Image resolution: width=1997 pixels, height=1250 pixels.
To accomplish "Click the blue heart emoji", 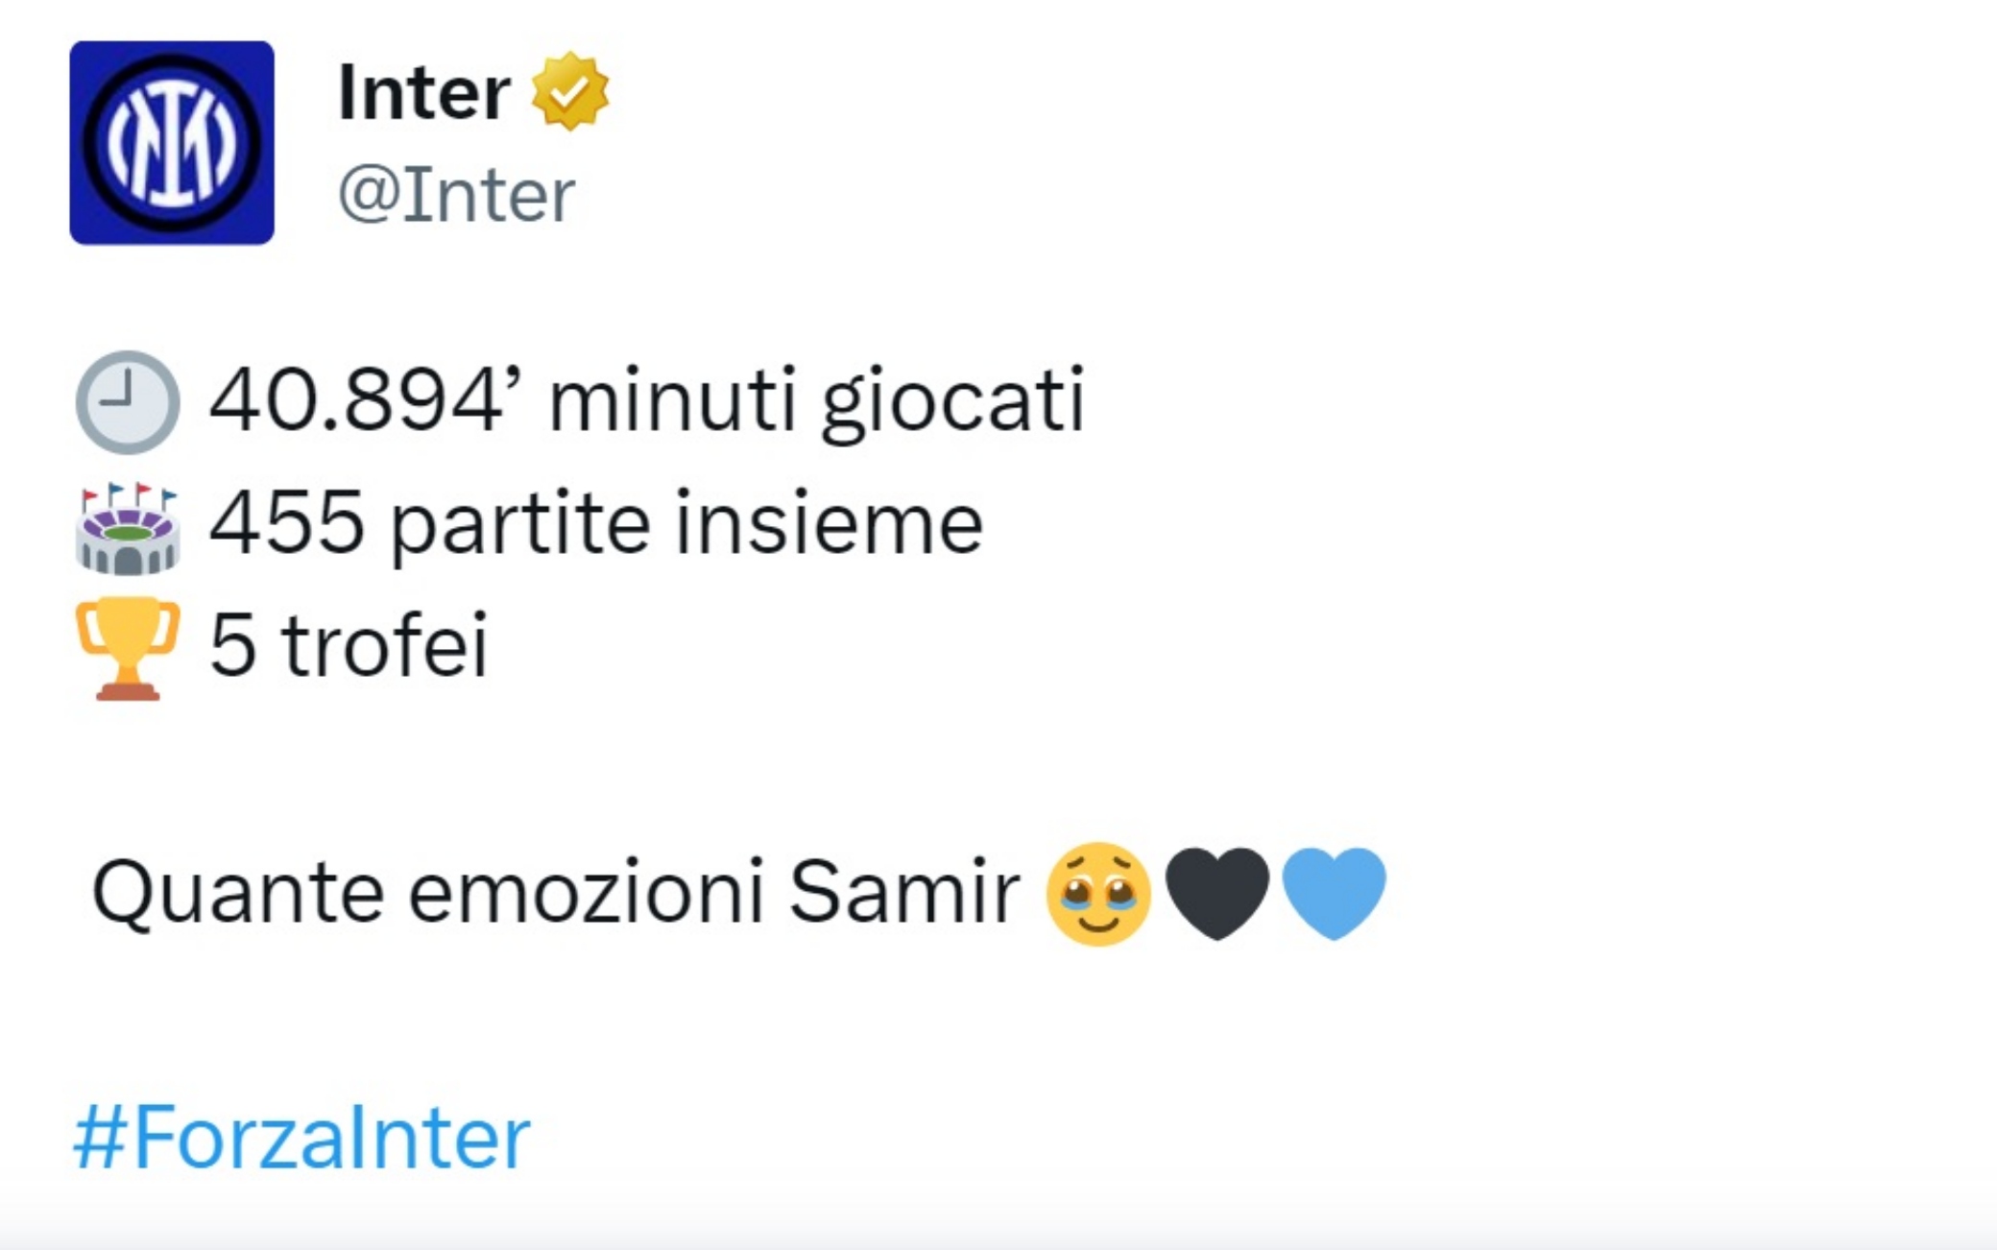I will tap(1334, 893).
